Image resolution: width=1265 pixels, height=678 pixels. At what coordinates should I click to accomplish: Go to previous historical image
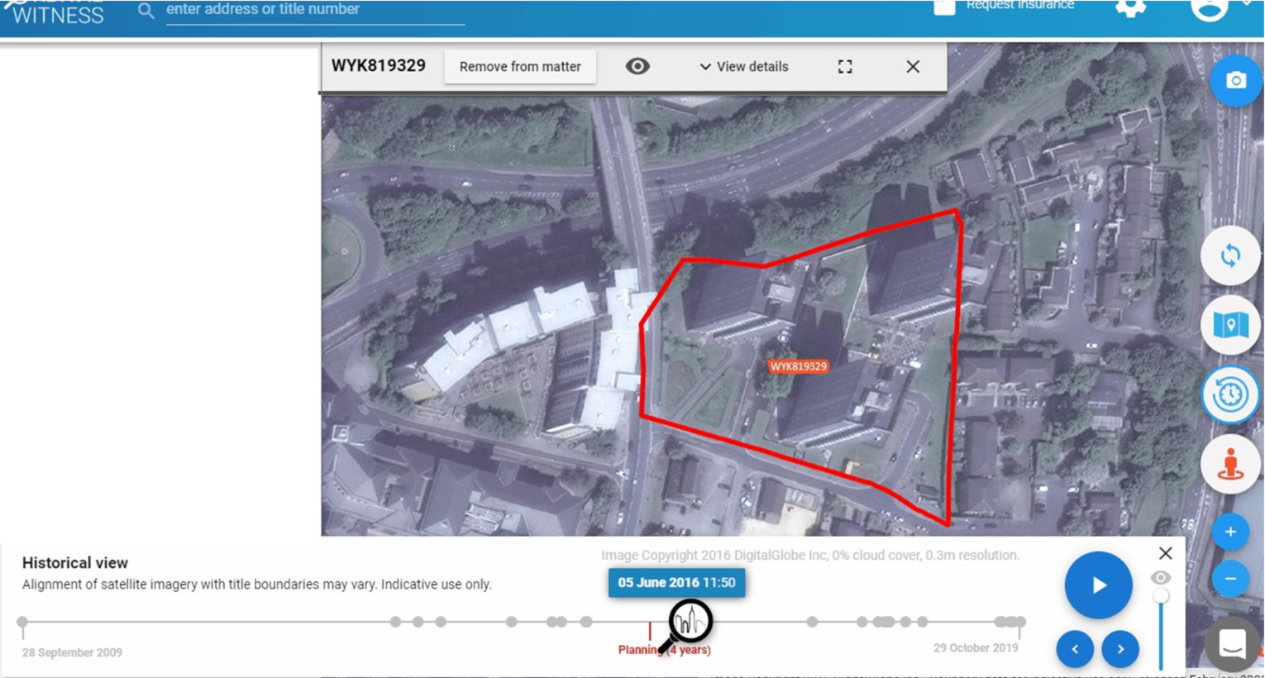tap(1075, 649)
